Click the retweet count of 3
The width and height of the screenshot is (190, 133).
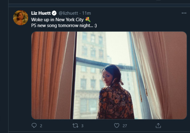(x=82, y=126)
